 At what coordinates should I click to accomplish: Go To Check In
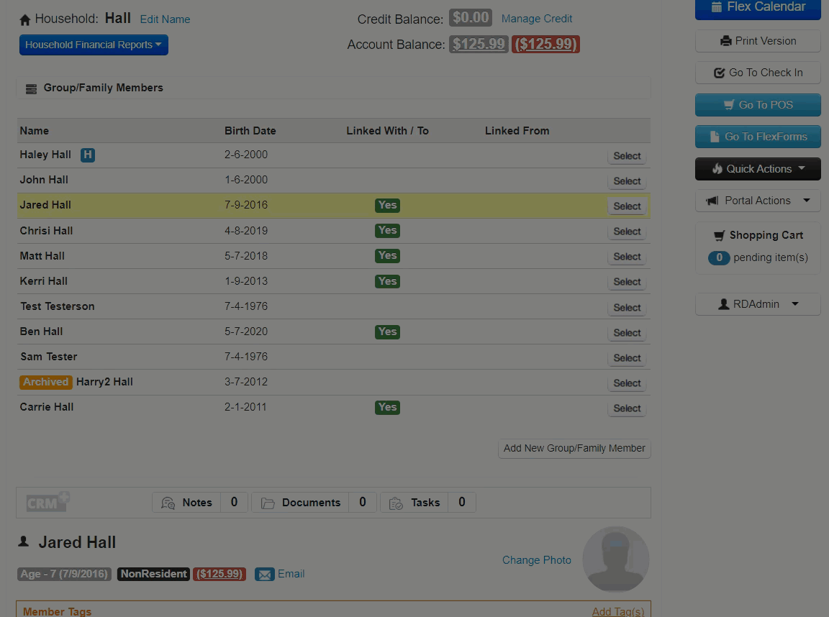758,73
